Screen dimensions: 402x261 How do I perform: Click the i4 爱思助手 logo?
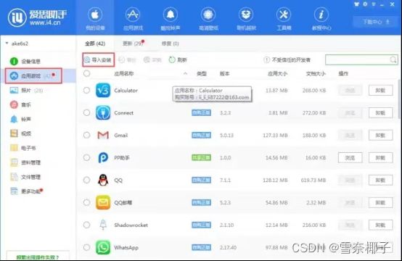coord(37,17)
